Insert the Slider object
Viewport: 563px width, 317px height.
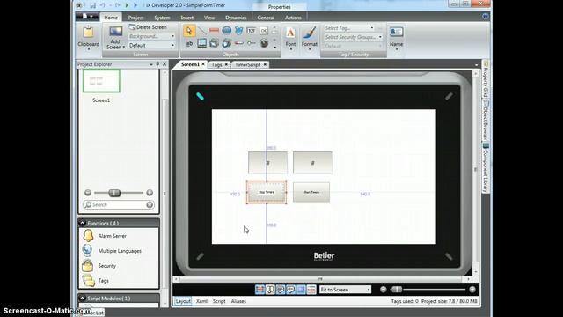252,43
